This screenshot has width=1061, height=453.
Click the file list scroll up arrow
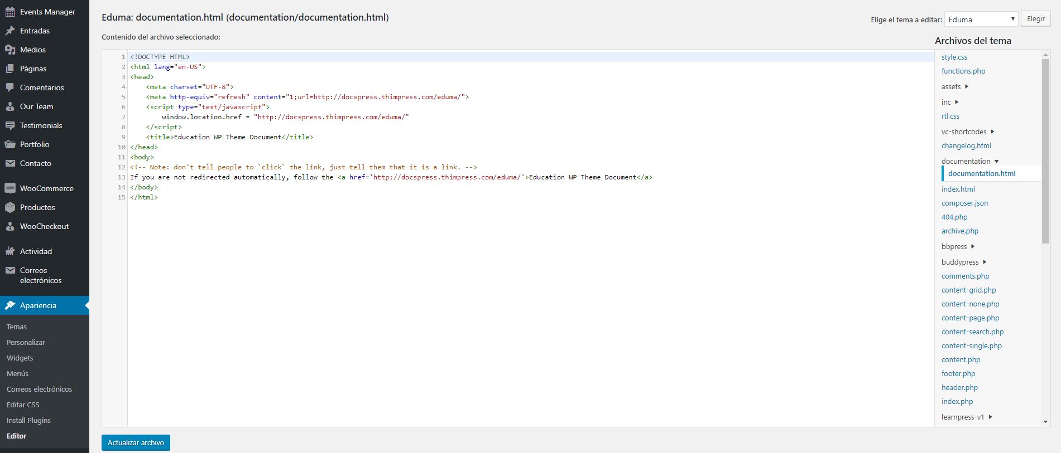[1045, 55]
